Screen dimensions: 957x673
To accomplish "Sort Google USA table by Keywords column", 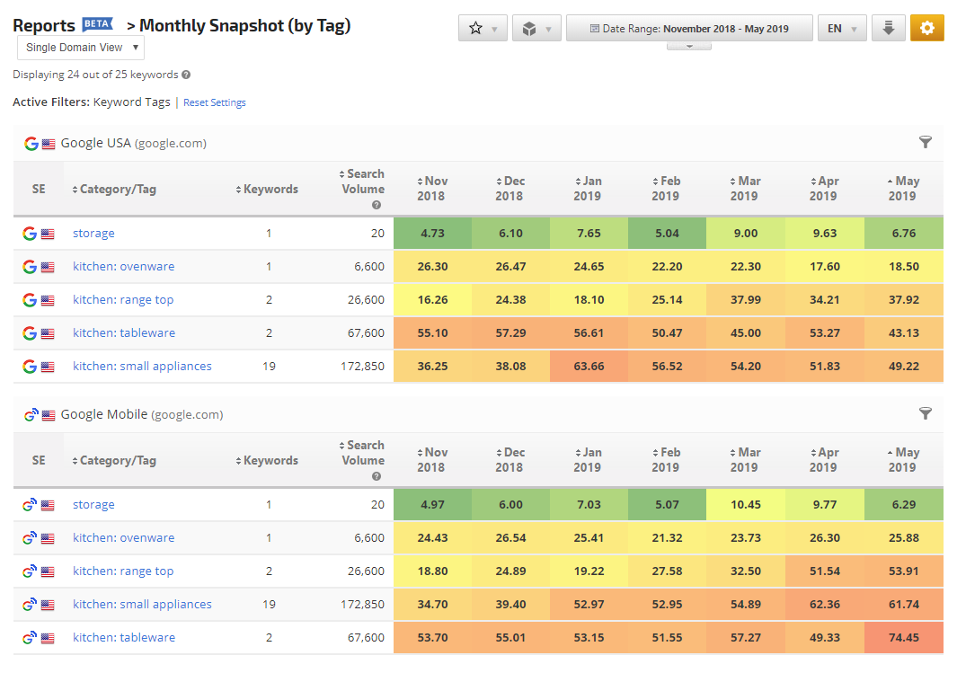I will pyautogui.click(x=270, y=190).
